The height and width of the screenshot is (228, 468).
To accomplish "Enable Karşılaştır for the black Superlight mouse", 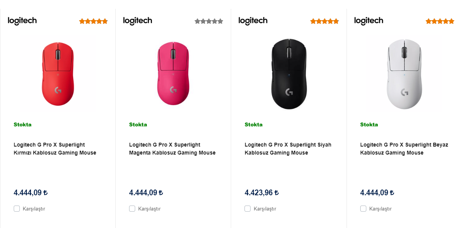I will pyautogui.click(x=248, y=209).
